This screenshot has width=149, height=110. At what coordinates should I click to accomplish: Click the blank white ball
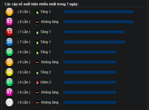(x=9, y=102)
